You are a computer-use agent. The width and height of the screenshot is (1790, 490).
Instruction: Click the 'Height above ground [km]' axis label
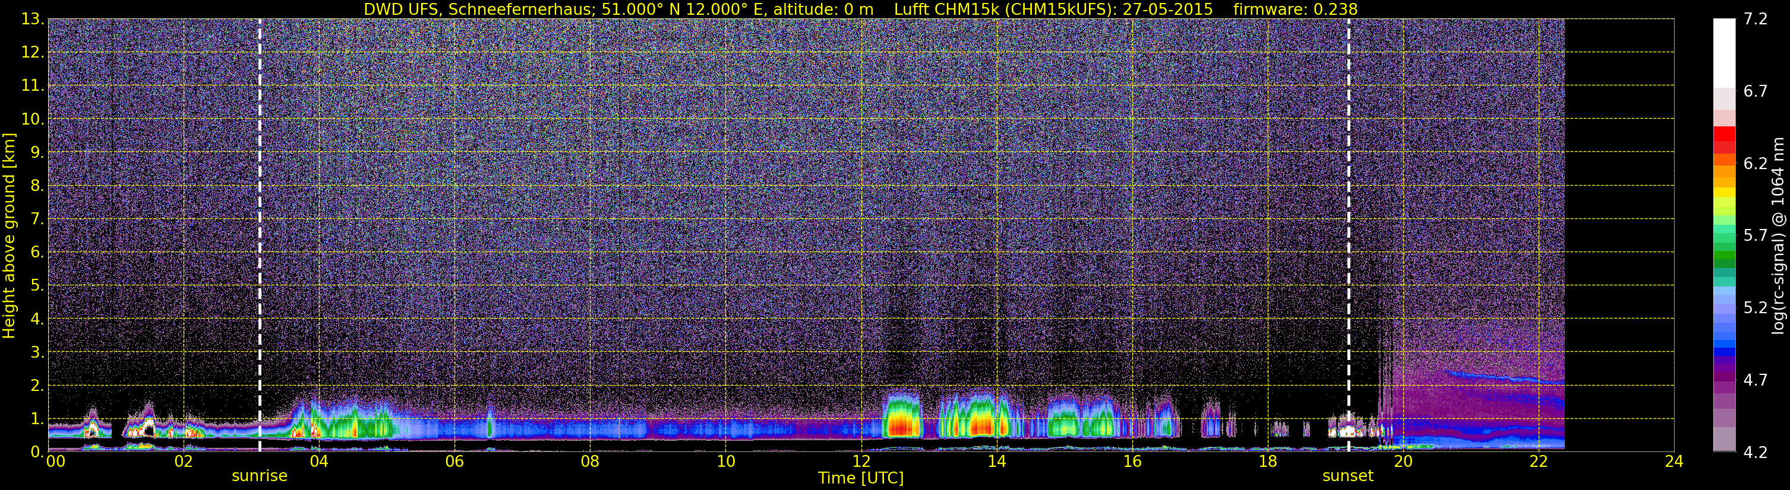point(9,236)
